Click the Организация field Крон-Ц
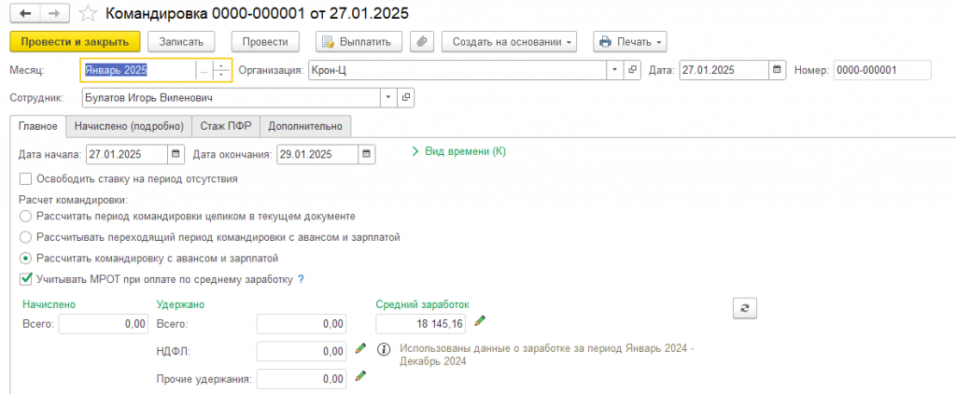This screenshot has width=956, height=394. coord(457,70)
